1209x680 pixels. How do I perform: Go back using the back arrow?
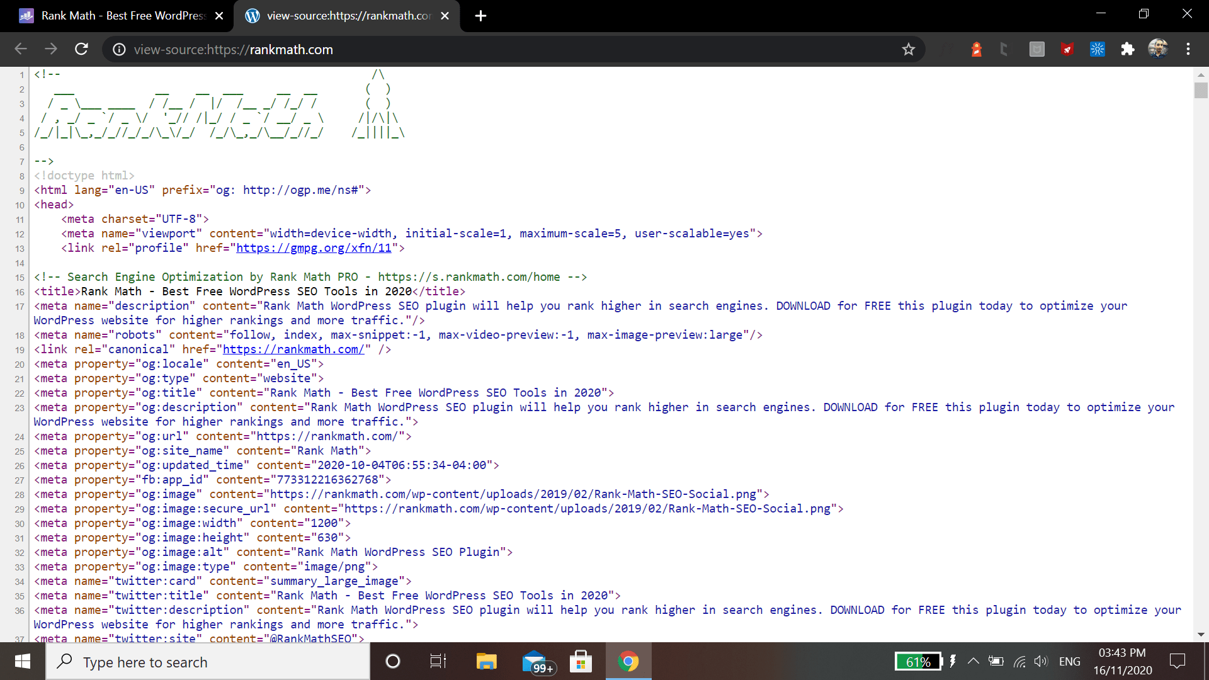[21, 49]
